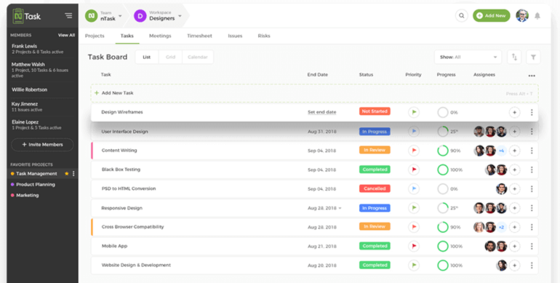Click the green priority flag for Responsive Design

pos(414,208)
